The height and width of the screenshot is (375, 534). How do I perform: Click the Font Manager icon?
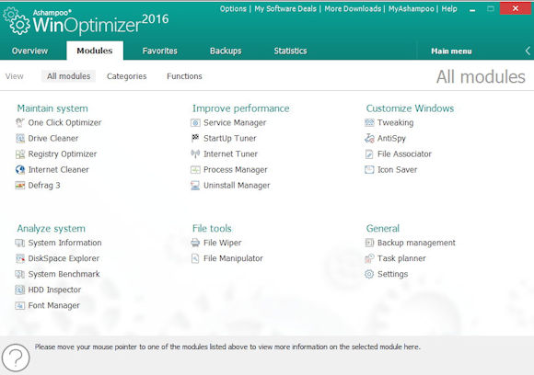pyautogui.click(x=20, y=305)
